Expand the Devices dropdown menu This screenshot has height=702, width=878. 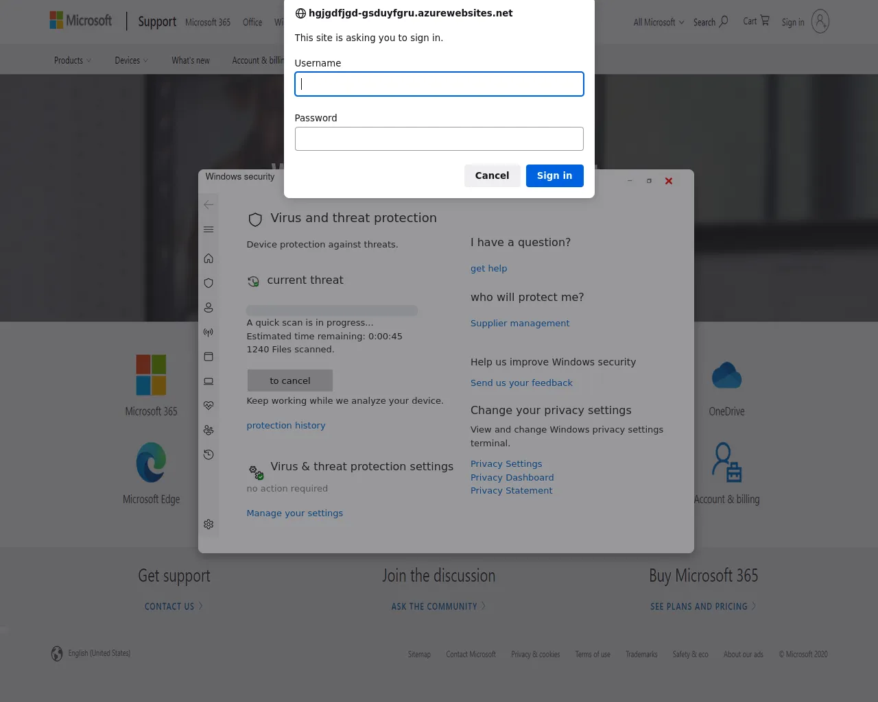pos(131,60)
